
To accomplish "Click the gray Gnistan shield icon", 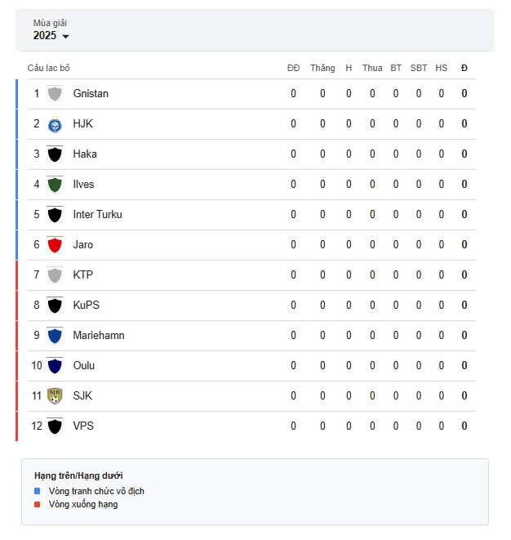I will 55,94.
